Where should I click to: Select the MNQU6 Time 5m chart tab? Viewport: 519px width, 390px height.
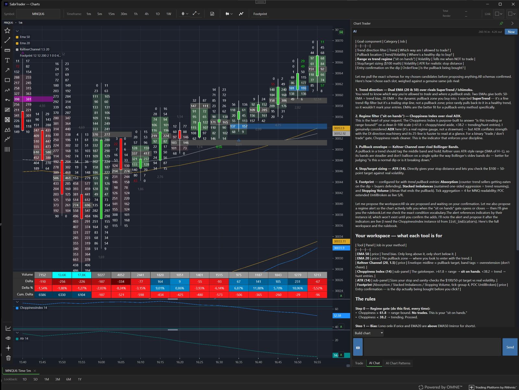18,371
